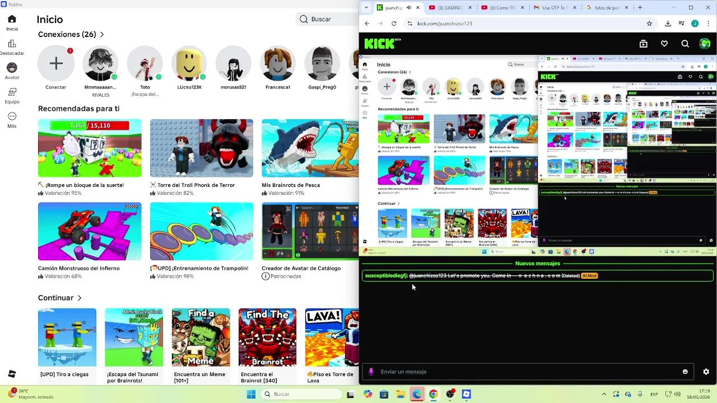
Task: Open Inicio in the Roblox sidebar
Action: [x=12, y=23]
